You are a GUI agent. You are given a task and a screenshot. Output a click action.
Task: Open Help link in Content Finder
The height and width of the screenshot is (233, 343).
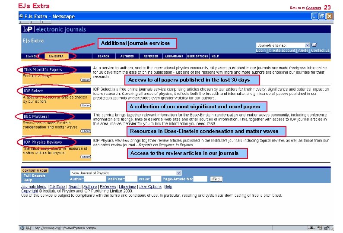[x=28, y=180]
